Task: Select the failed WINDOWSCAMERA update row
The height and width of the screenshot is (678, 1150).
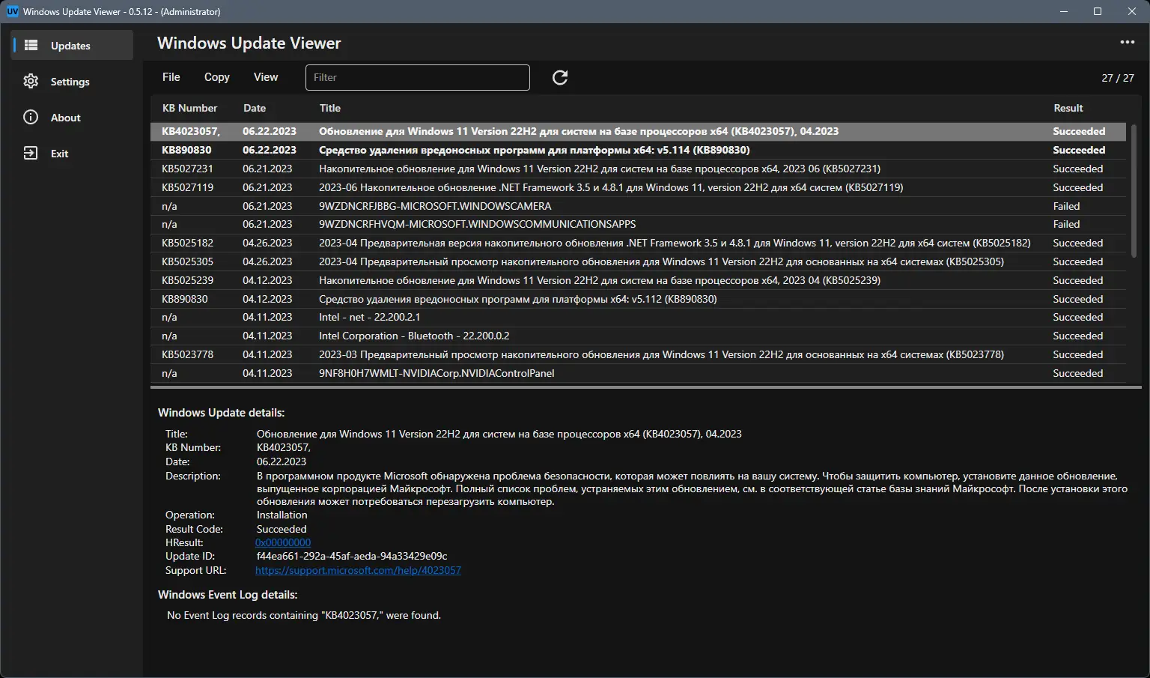Action: (x=599, y=206)
